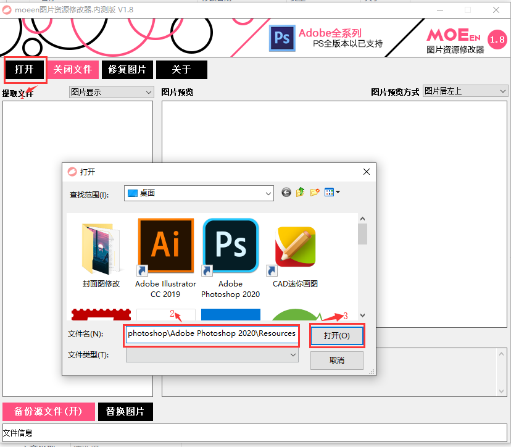This screenshot has width=511, height=447.
Task: Select the 修复图片 menu option
Action: [127, 69]
